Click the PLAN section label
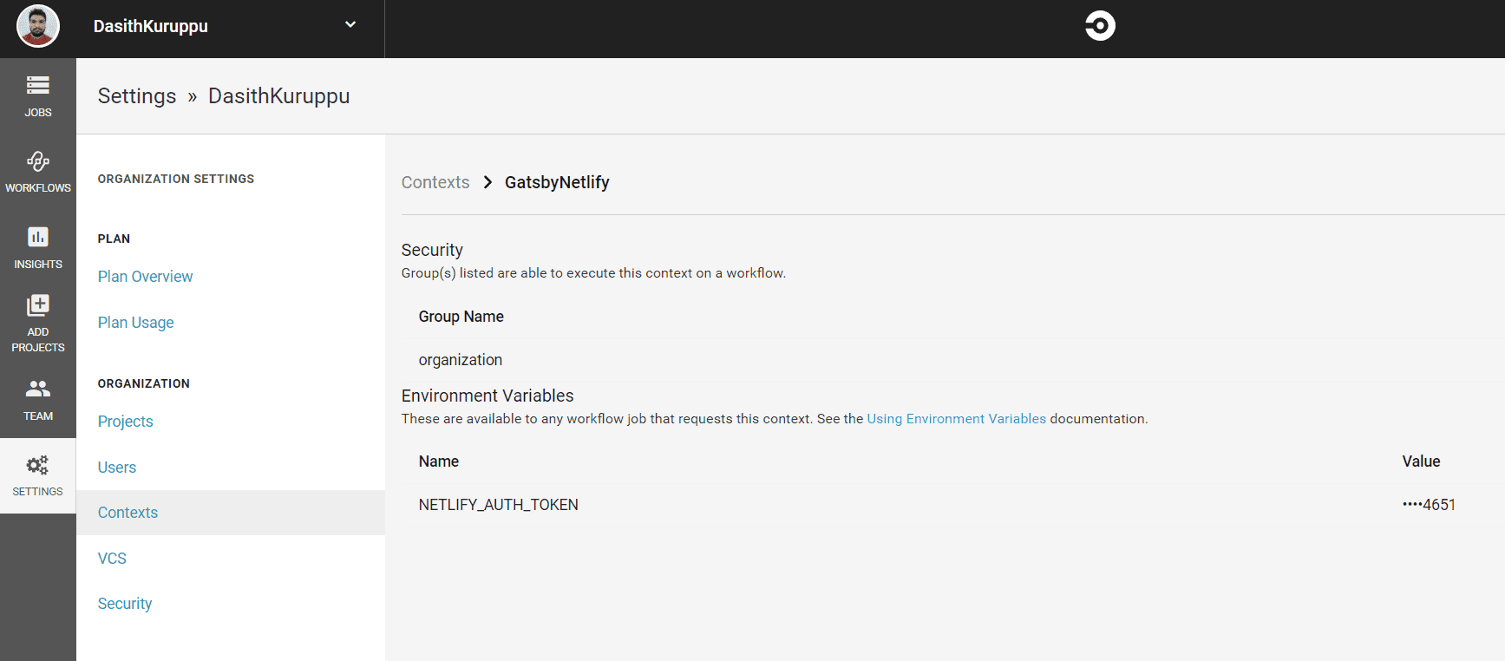This screenshot has width=1505, height=661. pyautogui.click(x=114, y=239)
